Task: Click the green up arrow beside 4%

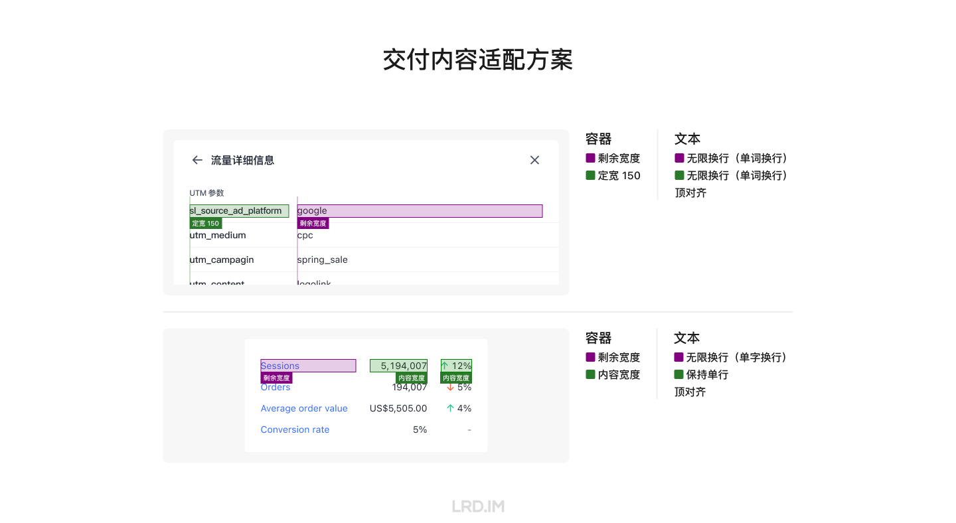Action: (450, 408)
